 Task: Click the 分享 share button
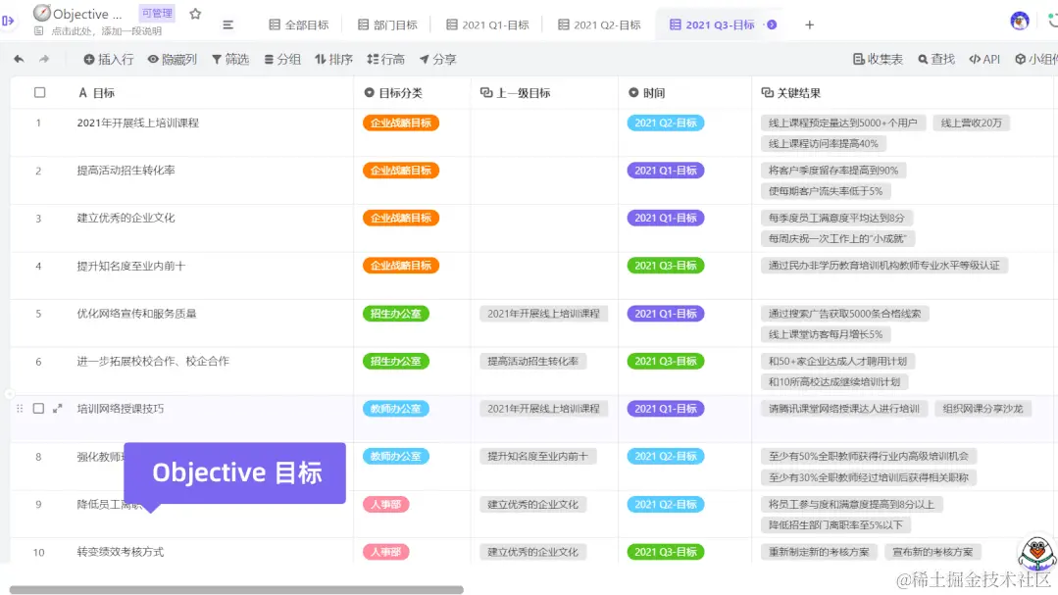coord(437,59)
